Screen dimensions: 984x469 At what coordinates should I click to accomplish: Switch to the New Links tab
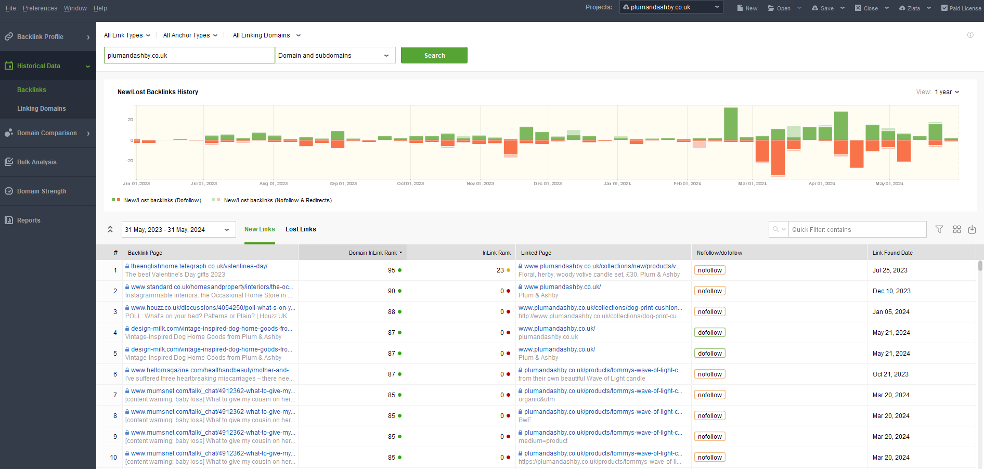pos(260,229)
